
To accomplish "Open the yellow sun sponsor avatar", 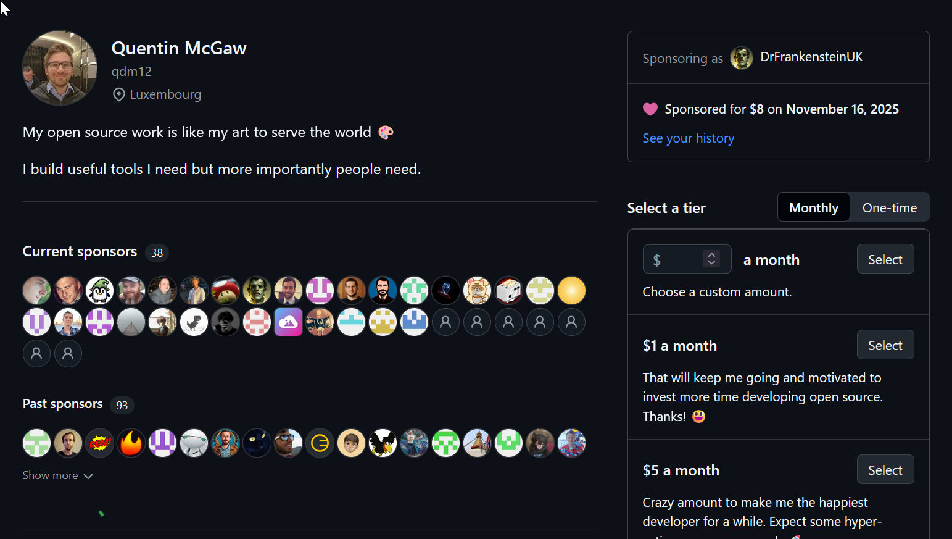I will (x=571, y=290).
